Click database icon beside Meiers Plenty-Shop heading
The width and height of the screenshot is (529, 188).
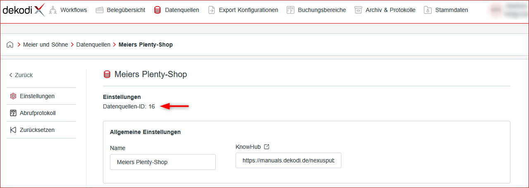(x=107, y=74)
